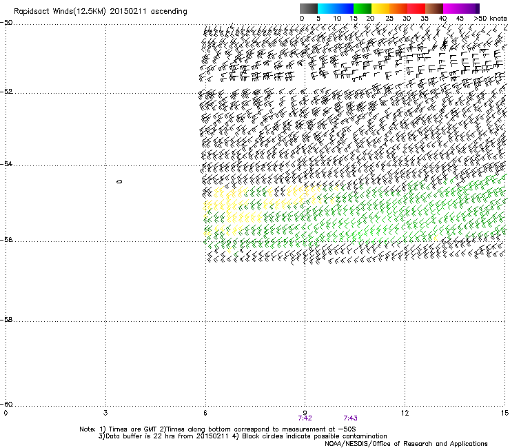Image resolution: width=510 pixels, height=448 pixels.
Task: Click the longitude axis label "12"
Action: [405, 413]
